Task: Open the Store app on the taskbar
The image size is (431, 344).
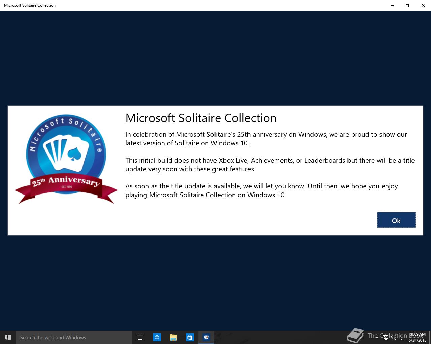Action: [x=190, y=337]
